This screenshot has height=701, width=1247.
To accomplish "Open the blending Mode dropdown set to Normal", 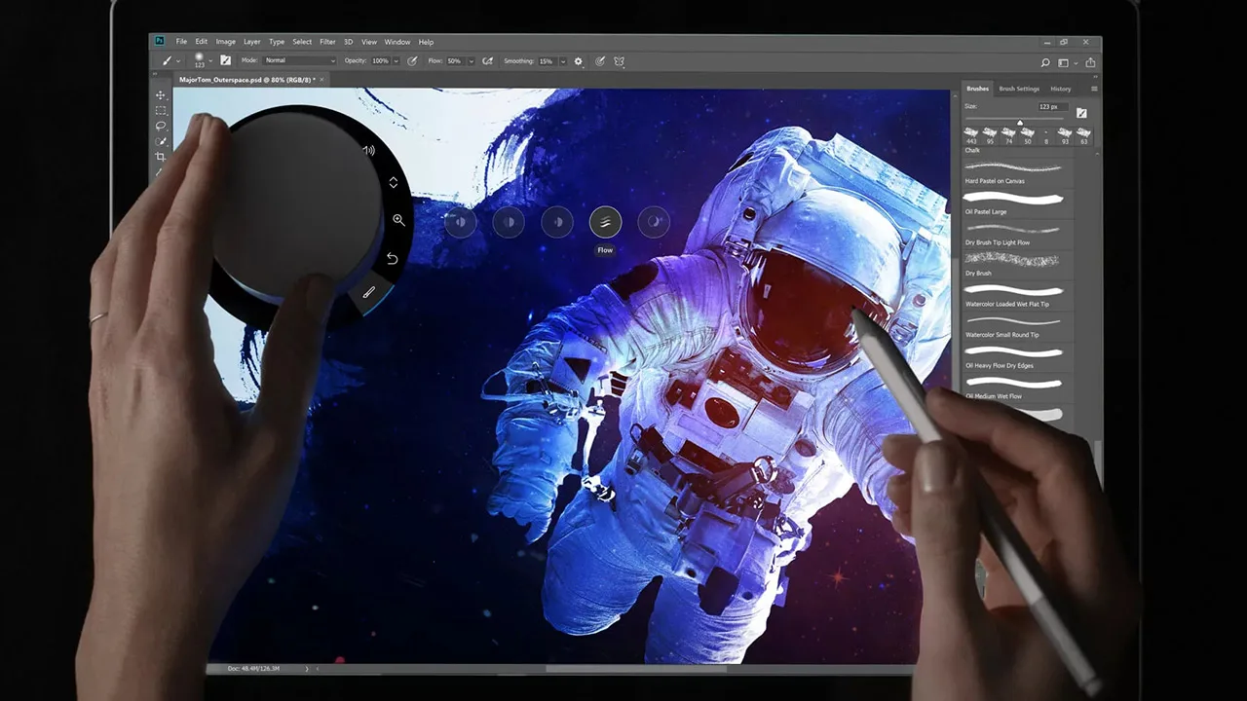I will pyautogui.click(x=299, y=61).
